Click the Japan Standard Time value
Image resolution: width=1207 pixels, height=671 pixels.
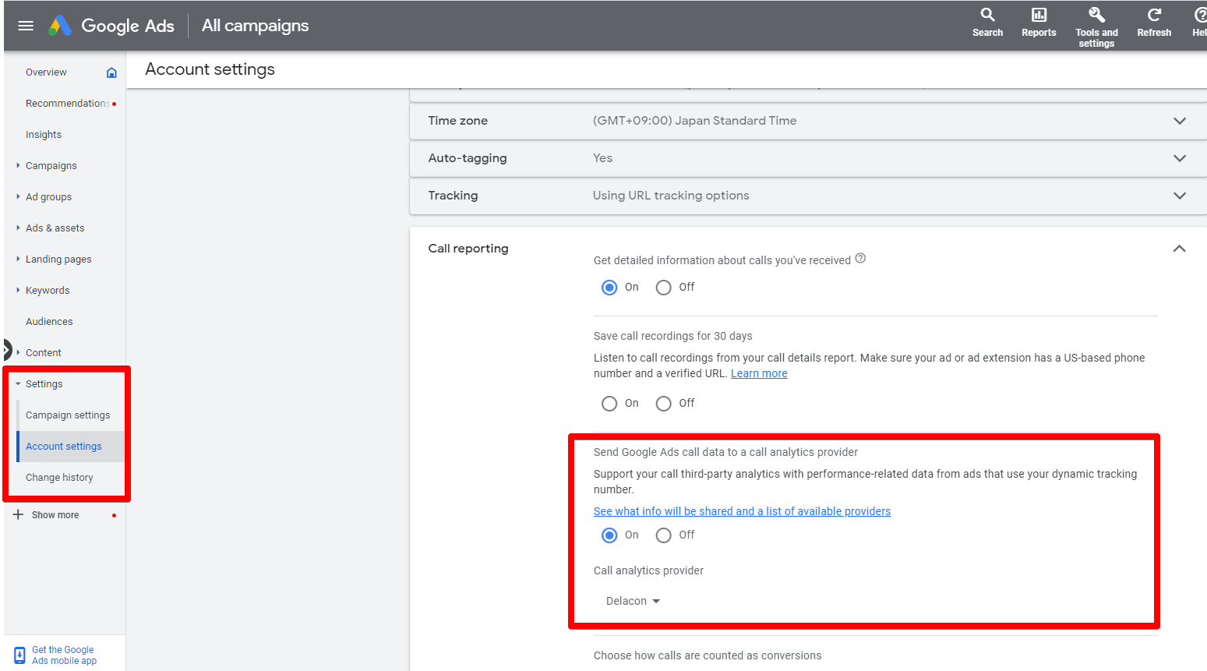pos(694,121)
